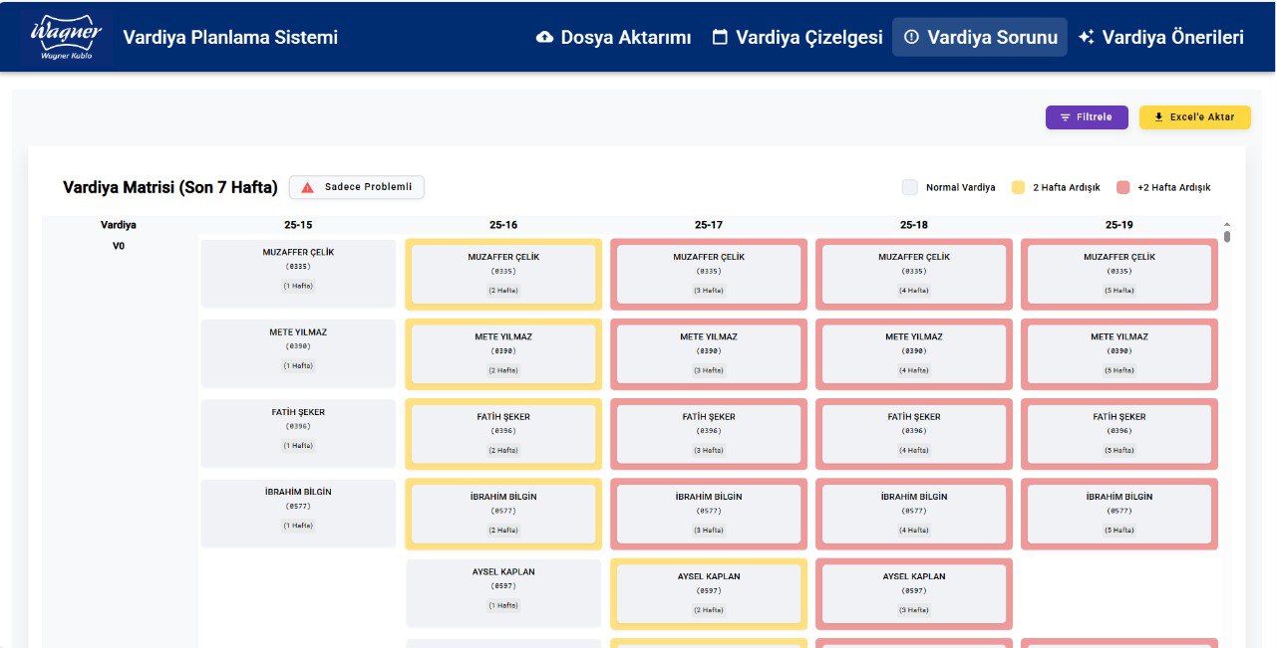Click the 25-17 week column header

pos(709,224)
